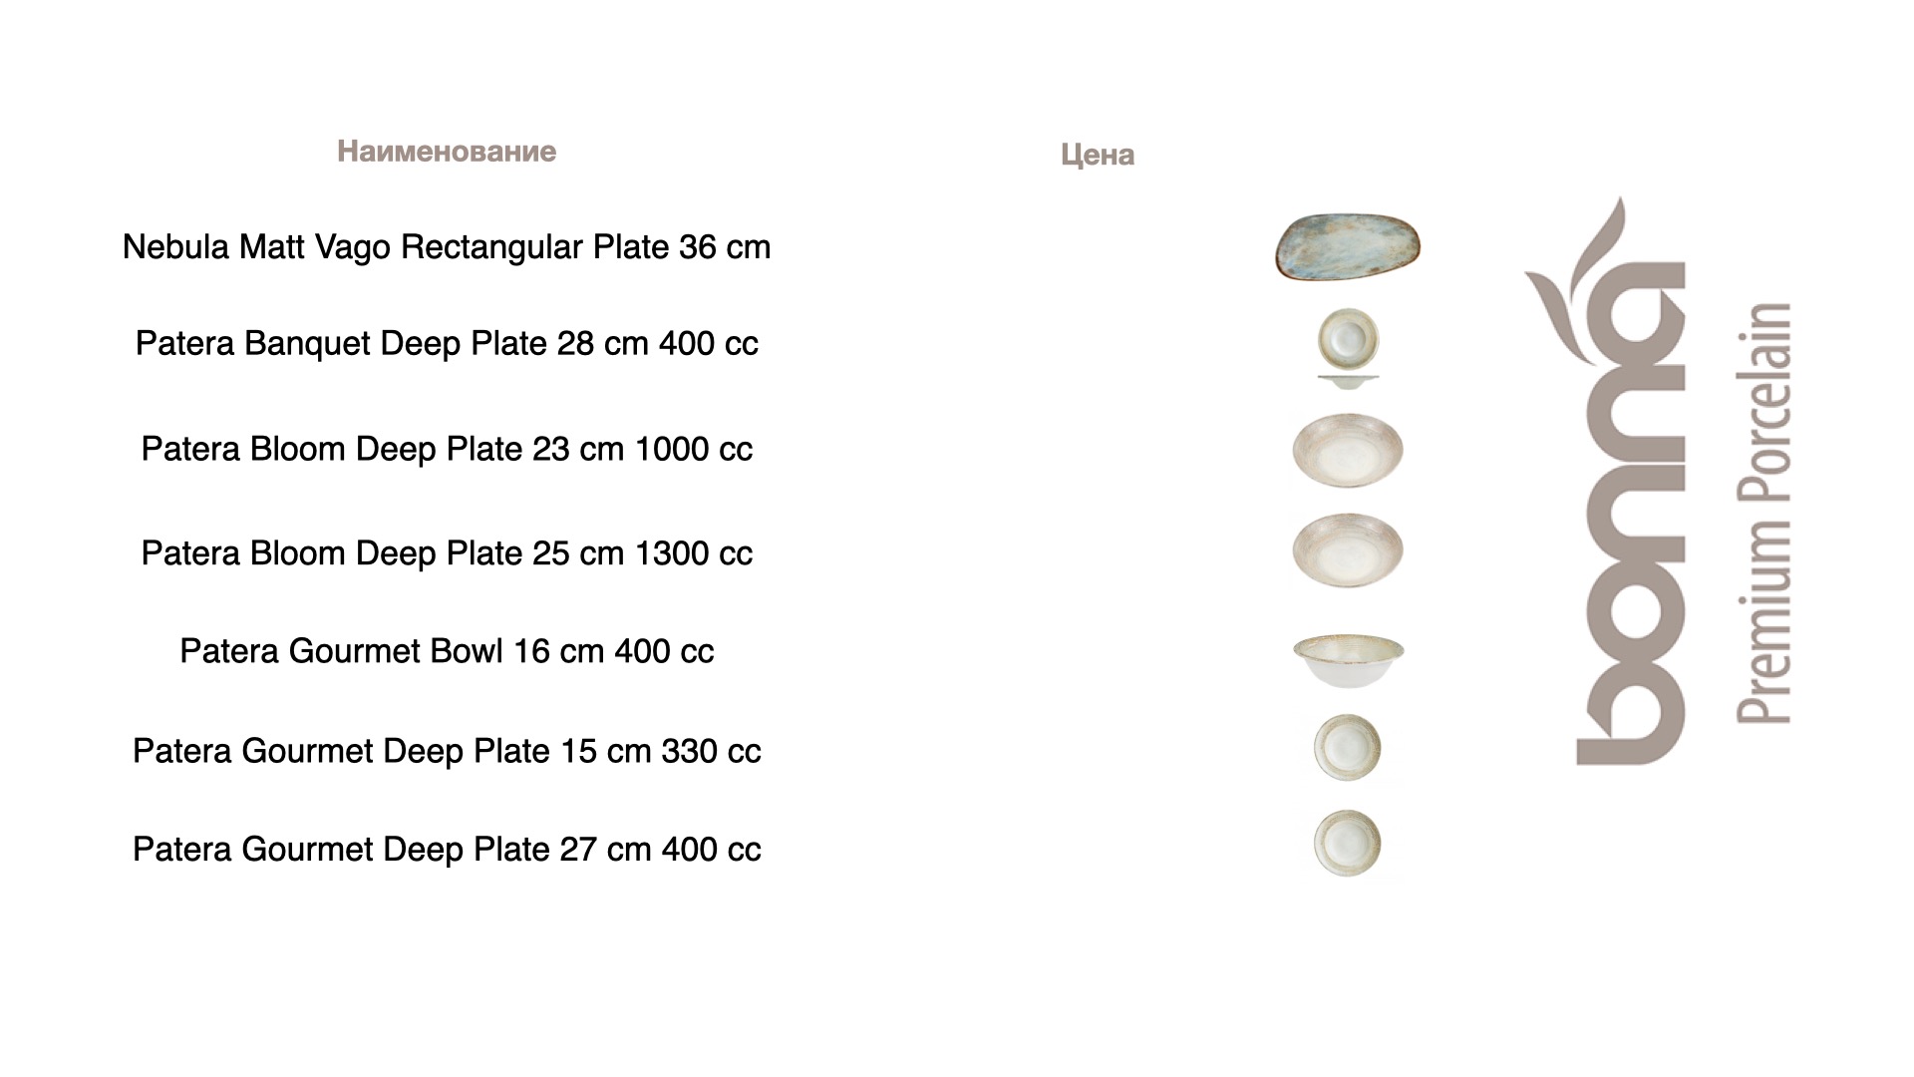Click Patera Gourmet Deep Plate 15 cm 330 cc
This screenshot has width=1914, height=1077.
tap(446, 752)
